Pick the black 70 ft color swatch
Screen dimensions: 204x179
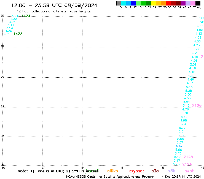(x=198, y=3)
